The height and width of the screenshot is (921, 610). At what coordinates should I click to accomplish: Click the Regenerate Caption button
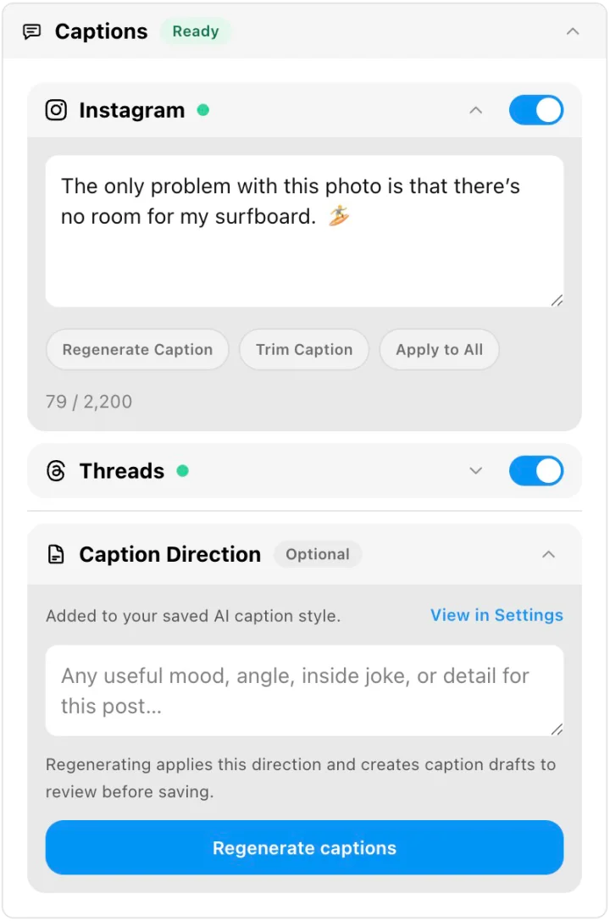[137, 349]
